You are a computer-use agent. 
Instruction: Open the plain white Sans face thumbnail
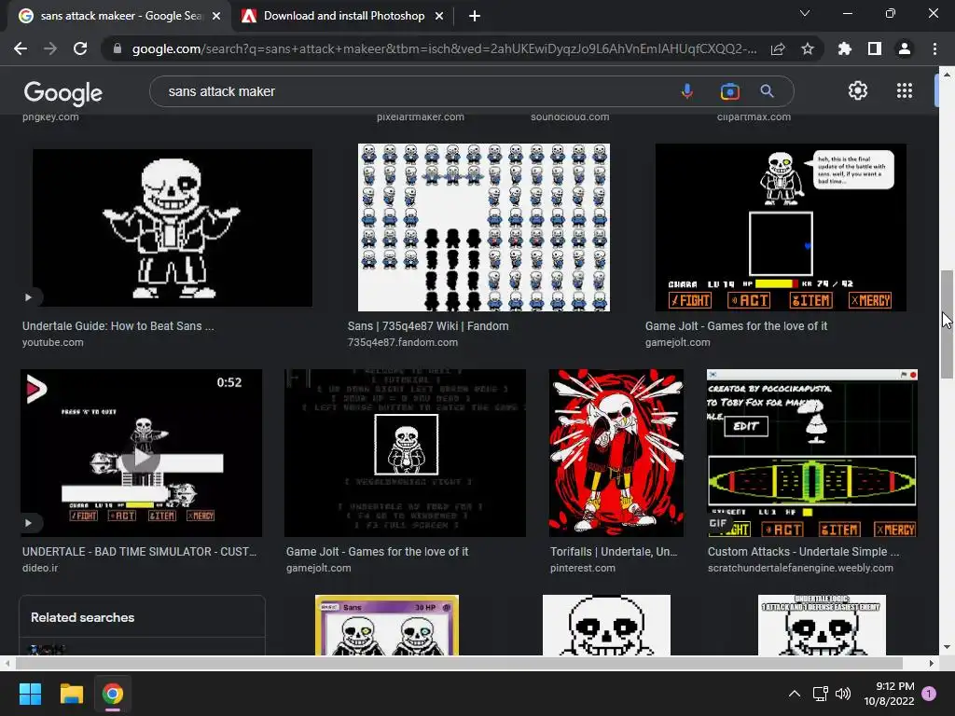(606, 626)
